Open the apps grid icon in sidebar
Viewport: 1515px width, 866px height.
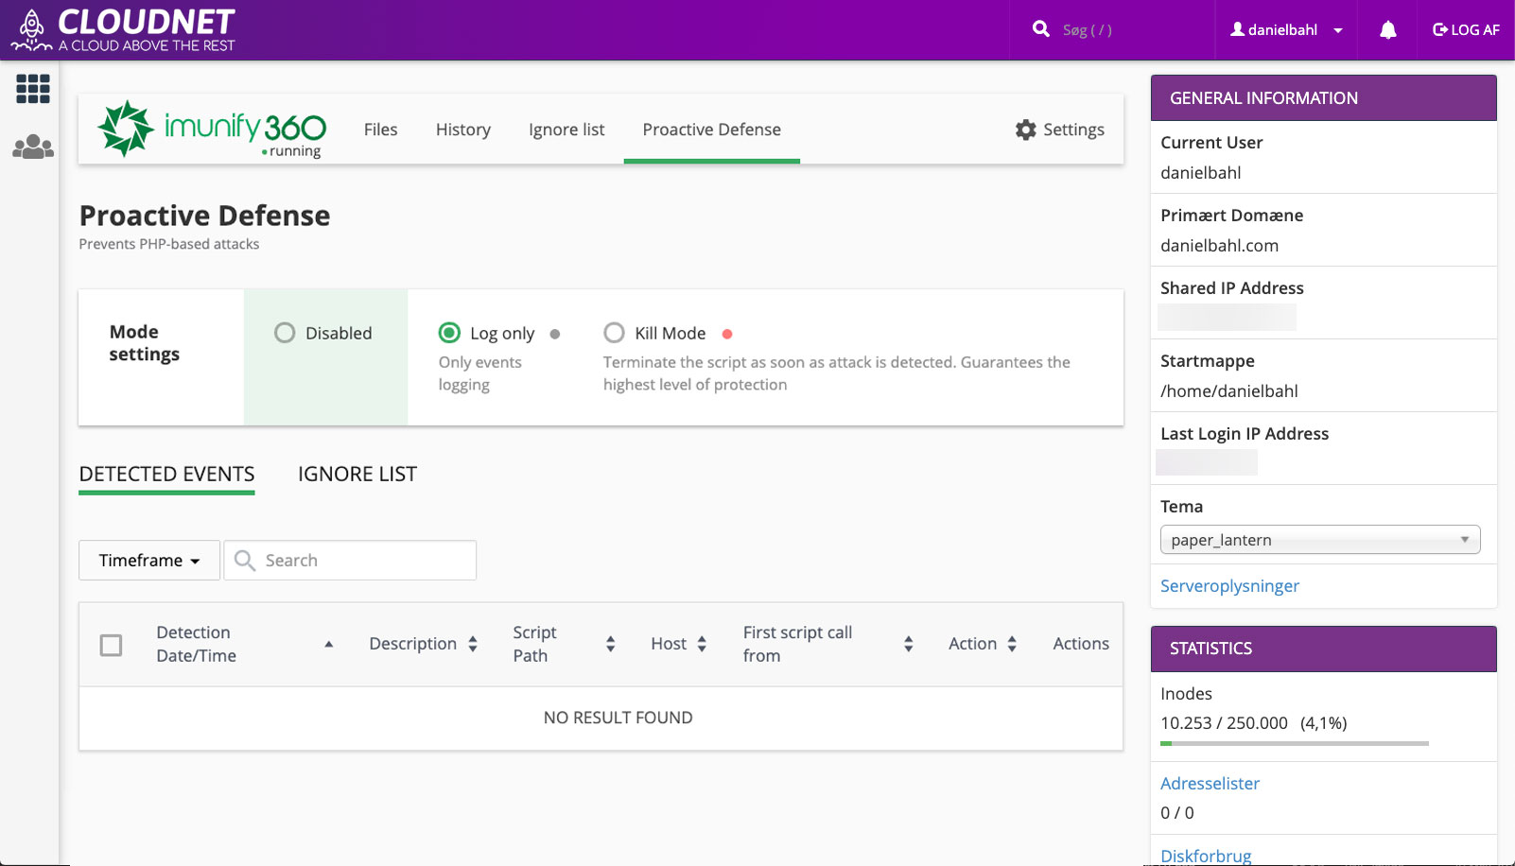coord(33,89)
